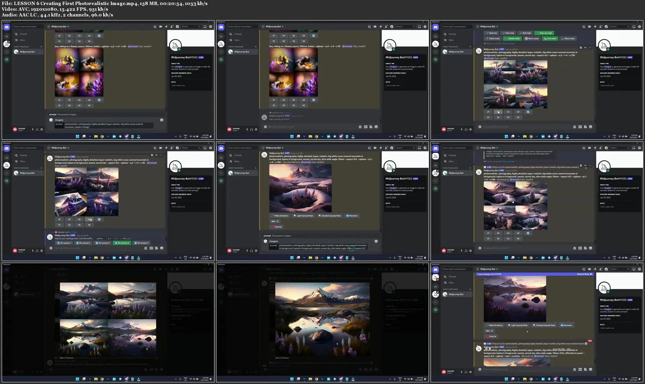Select the Style low setting
645x384 pixels.
point(491,33)
